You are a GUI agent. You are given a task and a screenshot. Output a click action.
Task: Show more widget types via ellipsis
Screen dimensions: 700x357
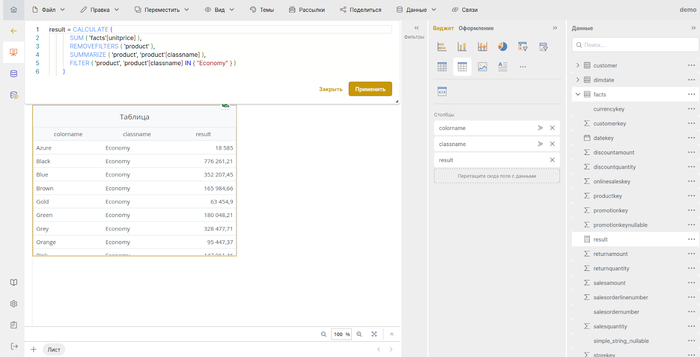[x=523, y=67]
